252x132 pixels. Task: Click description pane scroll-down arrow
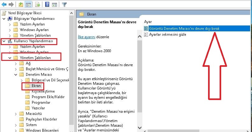(140, 128)
